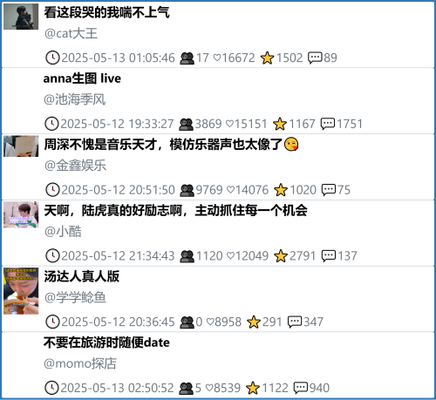
Task: Click the heart icon beside 16672
Action: coord(217,58)
